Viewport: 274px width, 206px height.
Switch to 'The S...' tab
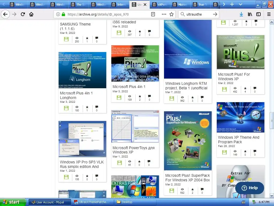[78, 5]
